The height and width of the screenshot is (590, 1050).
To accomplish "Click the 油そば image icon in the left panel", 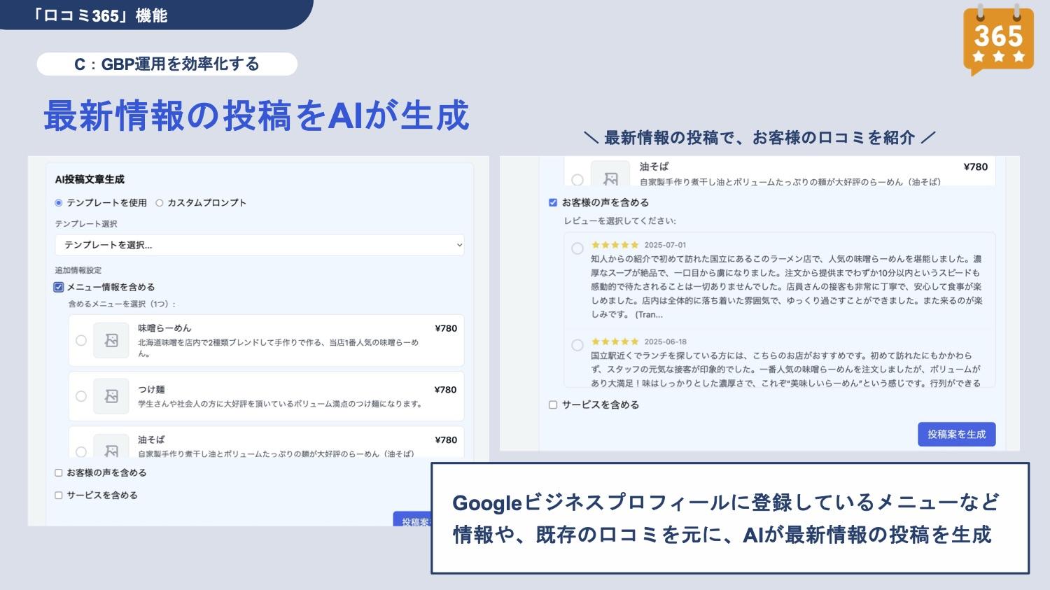I will [x=111, y=448].
